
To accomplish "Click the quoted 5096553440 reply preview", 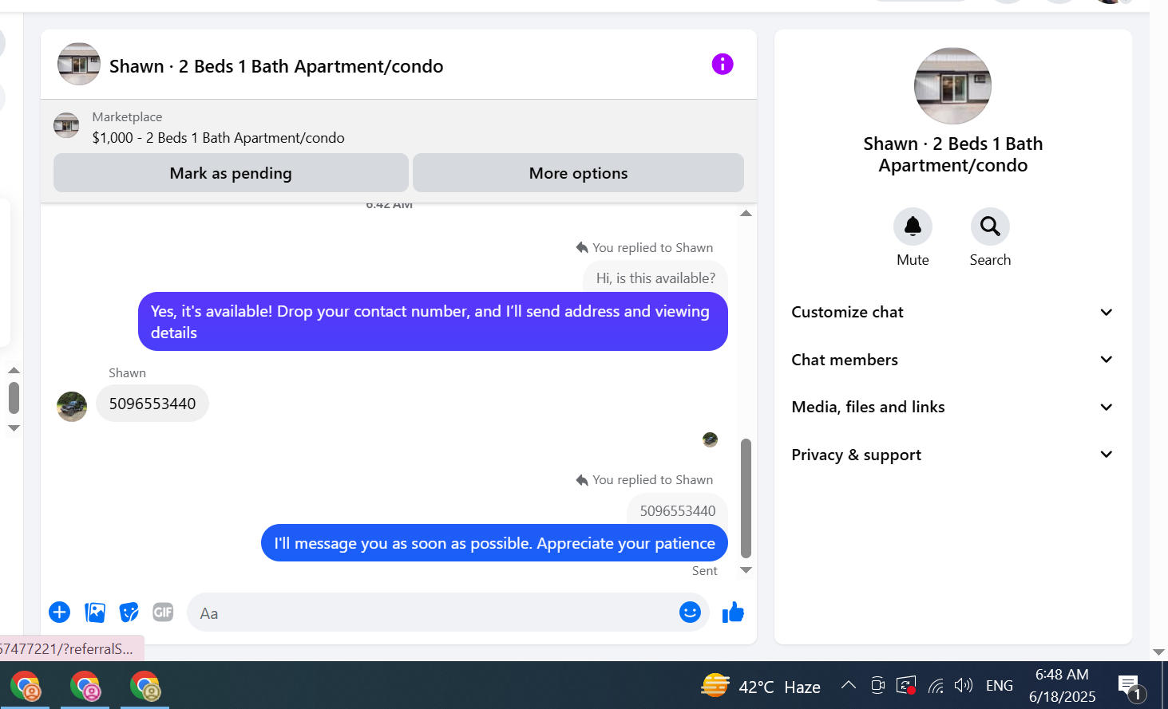I will click(678, 510).
